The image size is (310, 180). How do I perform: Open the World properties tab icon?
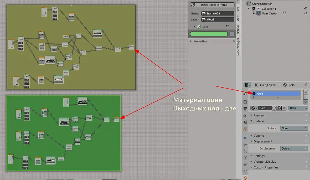[245, 129]
